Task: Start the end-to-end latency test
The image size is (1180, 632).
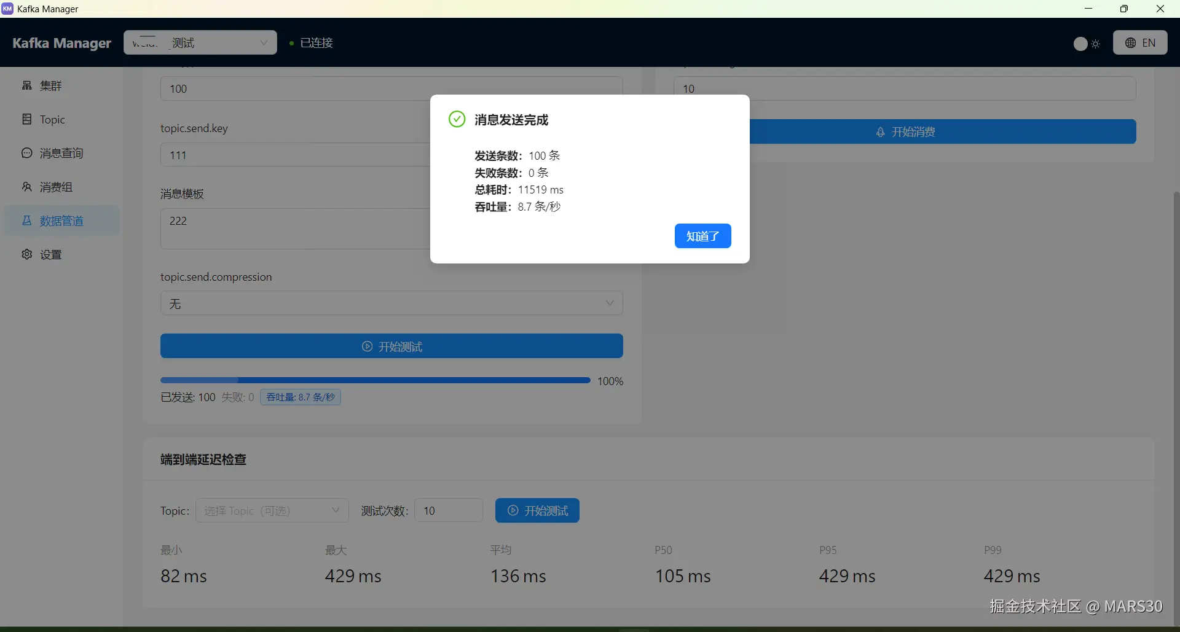Action: pyautogui.click(x=537, y=510)
